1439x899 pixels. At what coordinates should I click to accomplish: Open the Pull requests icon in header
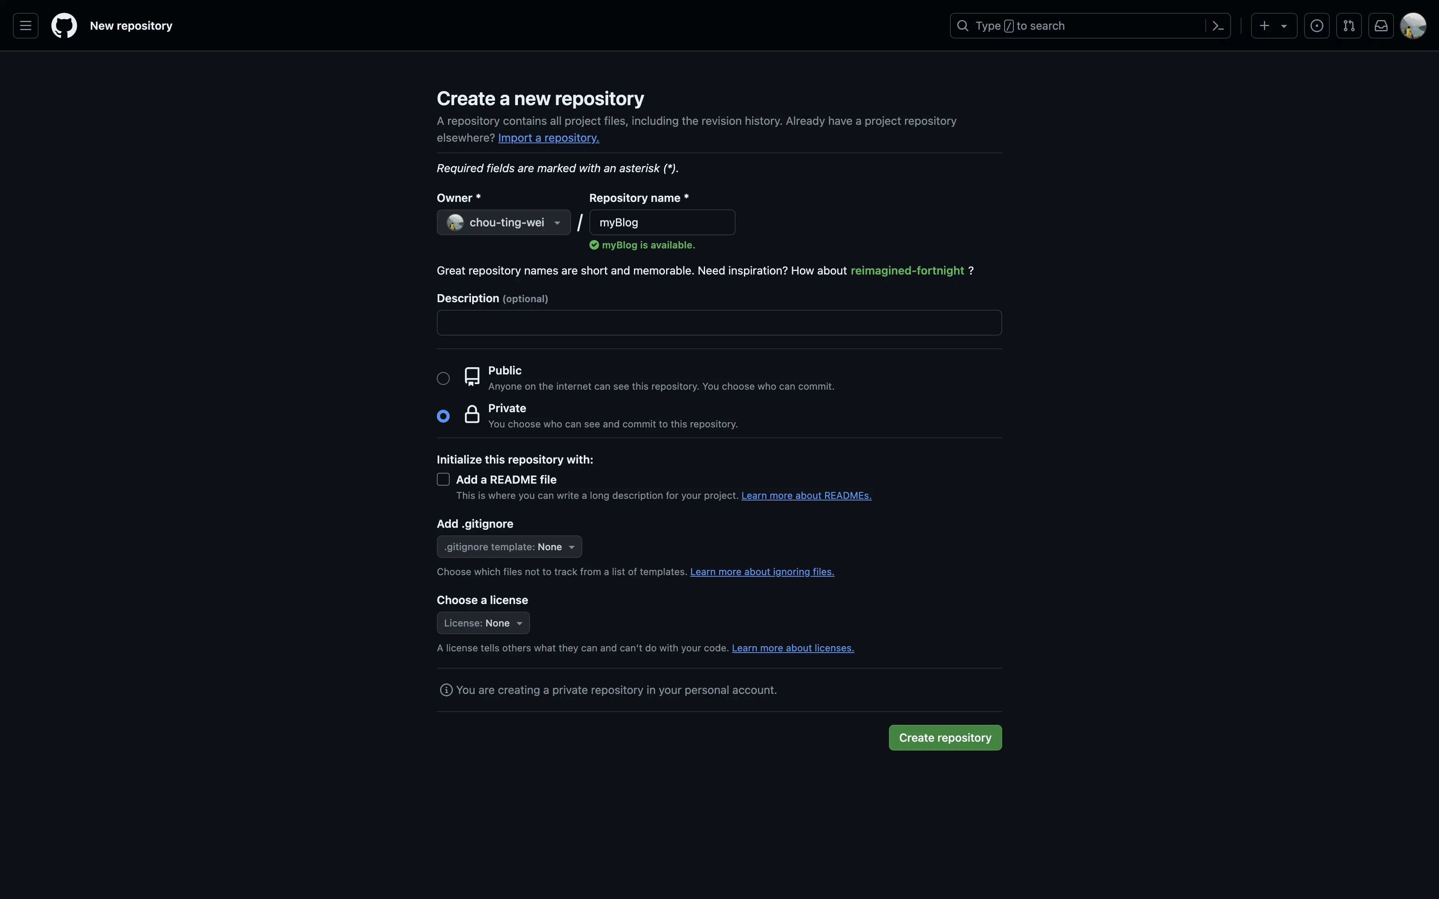[x=1349, y=26]
